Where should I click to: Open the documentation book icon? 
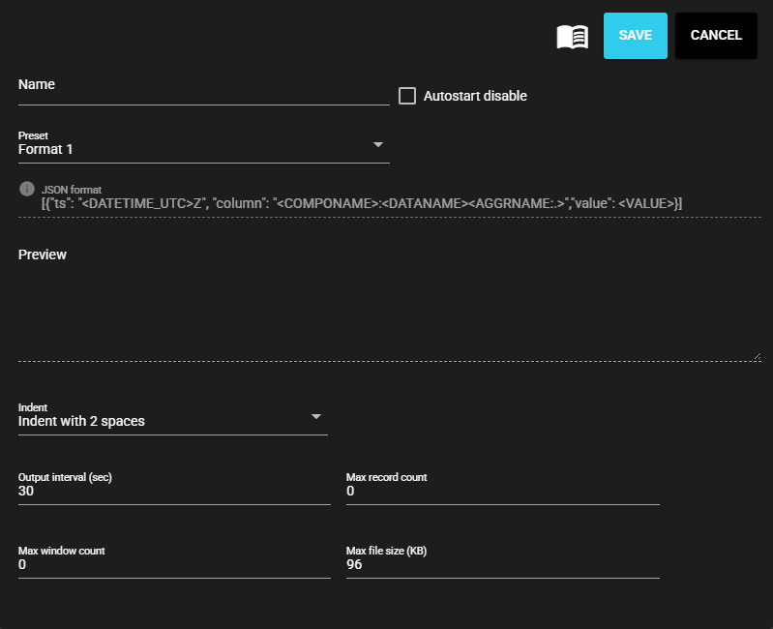click(572, 37)
